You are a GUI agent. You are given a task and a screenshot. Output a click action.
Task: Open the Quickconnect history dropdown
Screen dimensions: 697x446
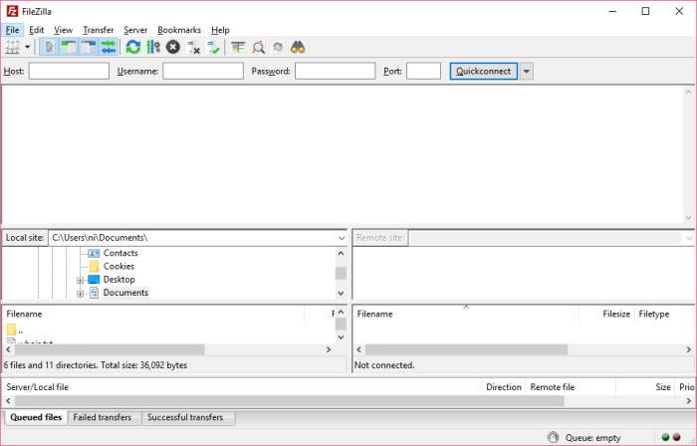[x=527, y=71]
